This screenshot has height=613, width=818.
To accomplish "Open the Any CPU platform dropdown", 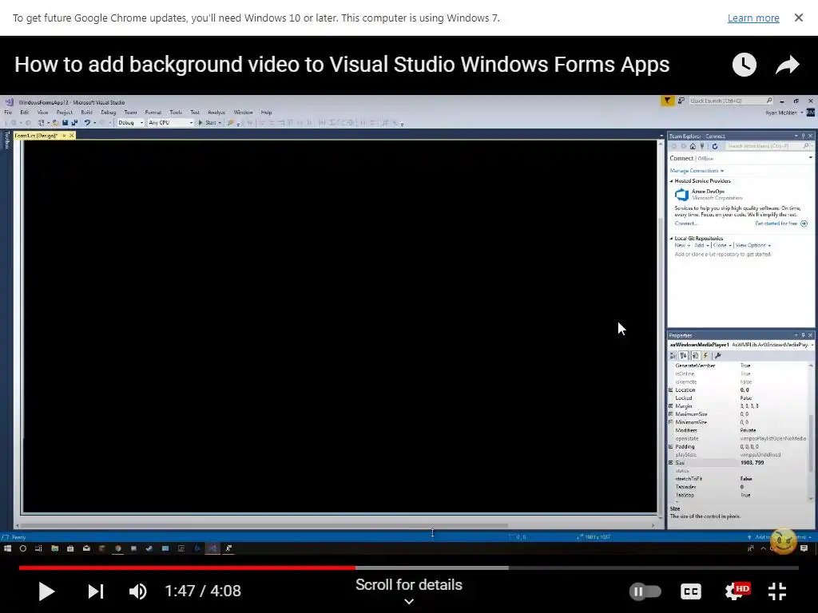I will coord(171,122).
